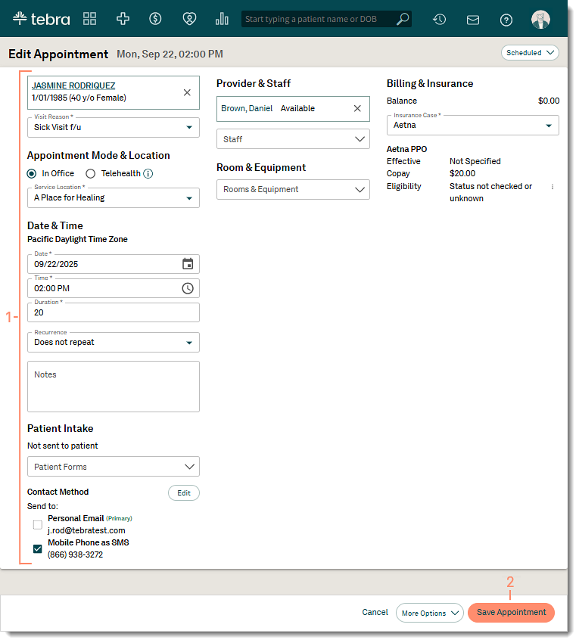Click the eligibility status text

(x=490, y=192)
